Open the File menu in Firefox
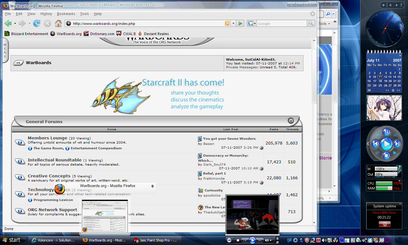 point(8,14)
